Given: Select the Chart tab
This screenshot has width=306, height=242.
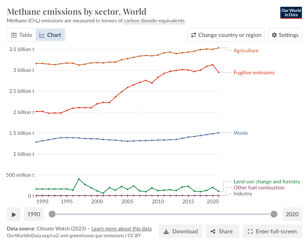Looking at the screenshot, I should (50, 35).
